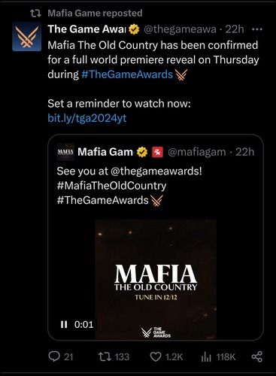Open the bit.ly/tga2024yt link
The width and height of the screenshot is (276, 376).
tap(87, 118)
